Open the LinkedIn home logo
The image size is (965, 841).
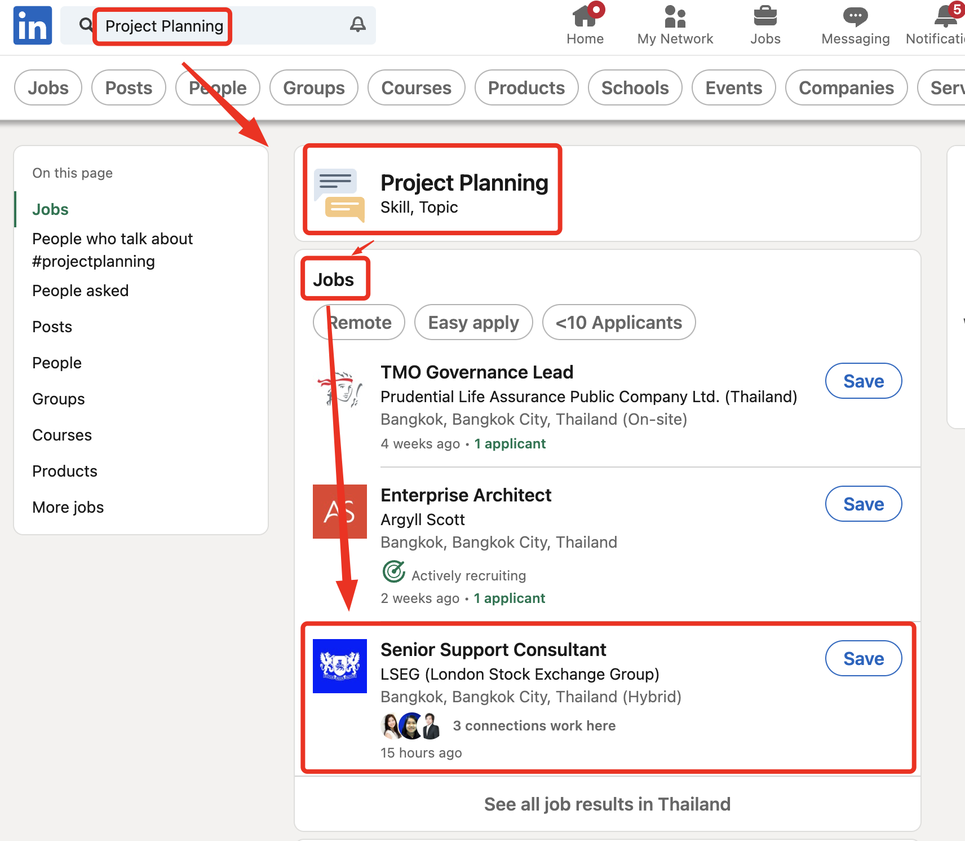[x=33, y=25]
